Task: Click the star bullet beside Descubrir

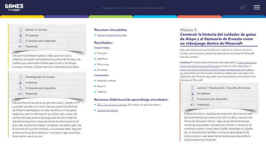Action: point(95,53)
